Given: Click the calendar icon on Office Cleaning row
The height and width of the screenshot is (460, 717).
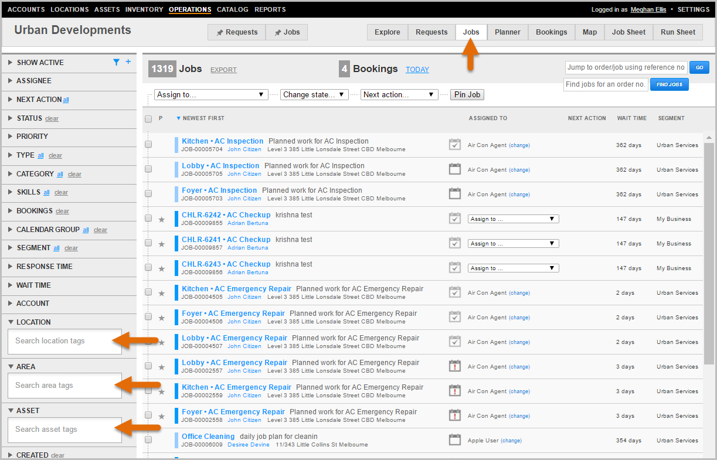Looking at the screenshot, I should click(x=454, y=440).
